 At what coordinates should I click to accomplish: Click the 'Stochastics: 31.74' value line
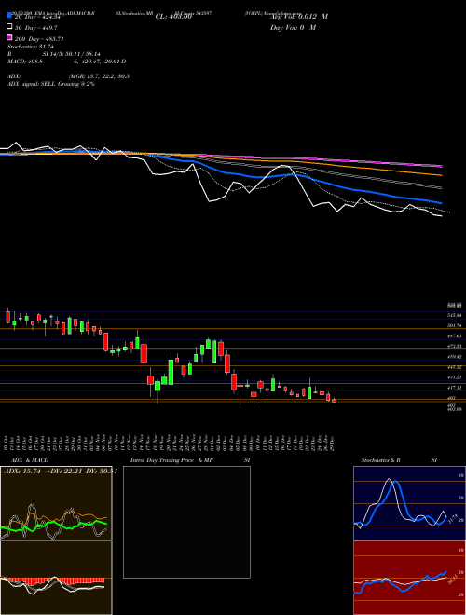click(x=30, y=47)
